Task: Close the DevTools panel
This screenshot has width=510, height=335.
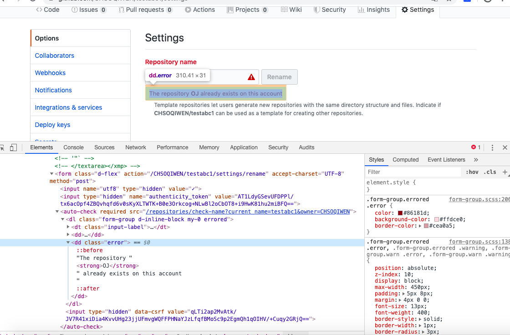Action: (x=505, y=147)
